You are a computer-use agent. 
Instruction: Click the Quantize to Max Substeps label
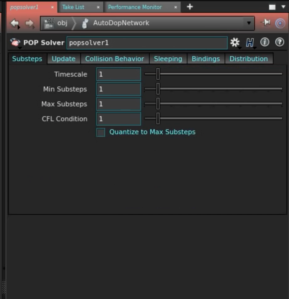pos(152,132)
